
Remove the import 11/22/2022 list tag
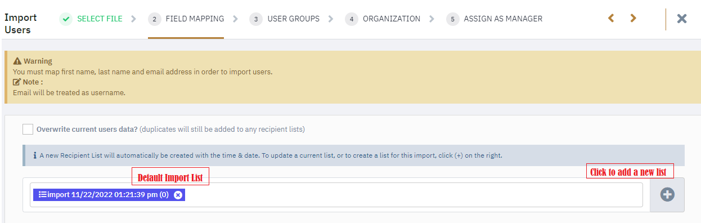[x=178, y=195]
